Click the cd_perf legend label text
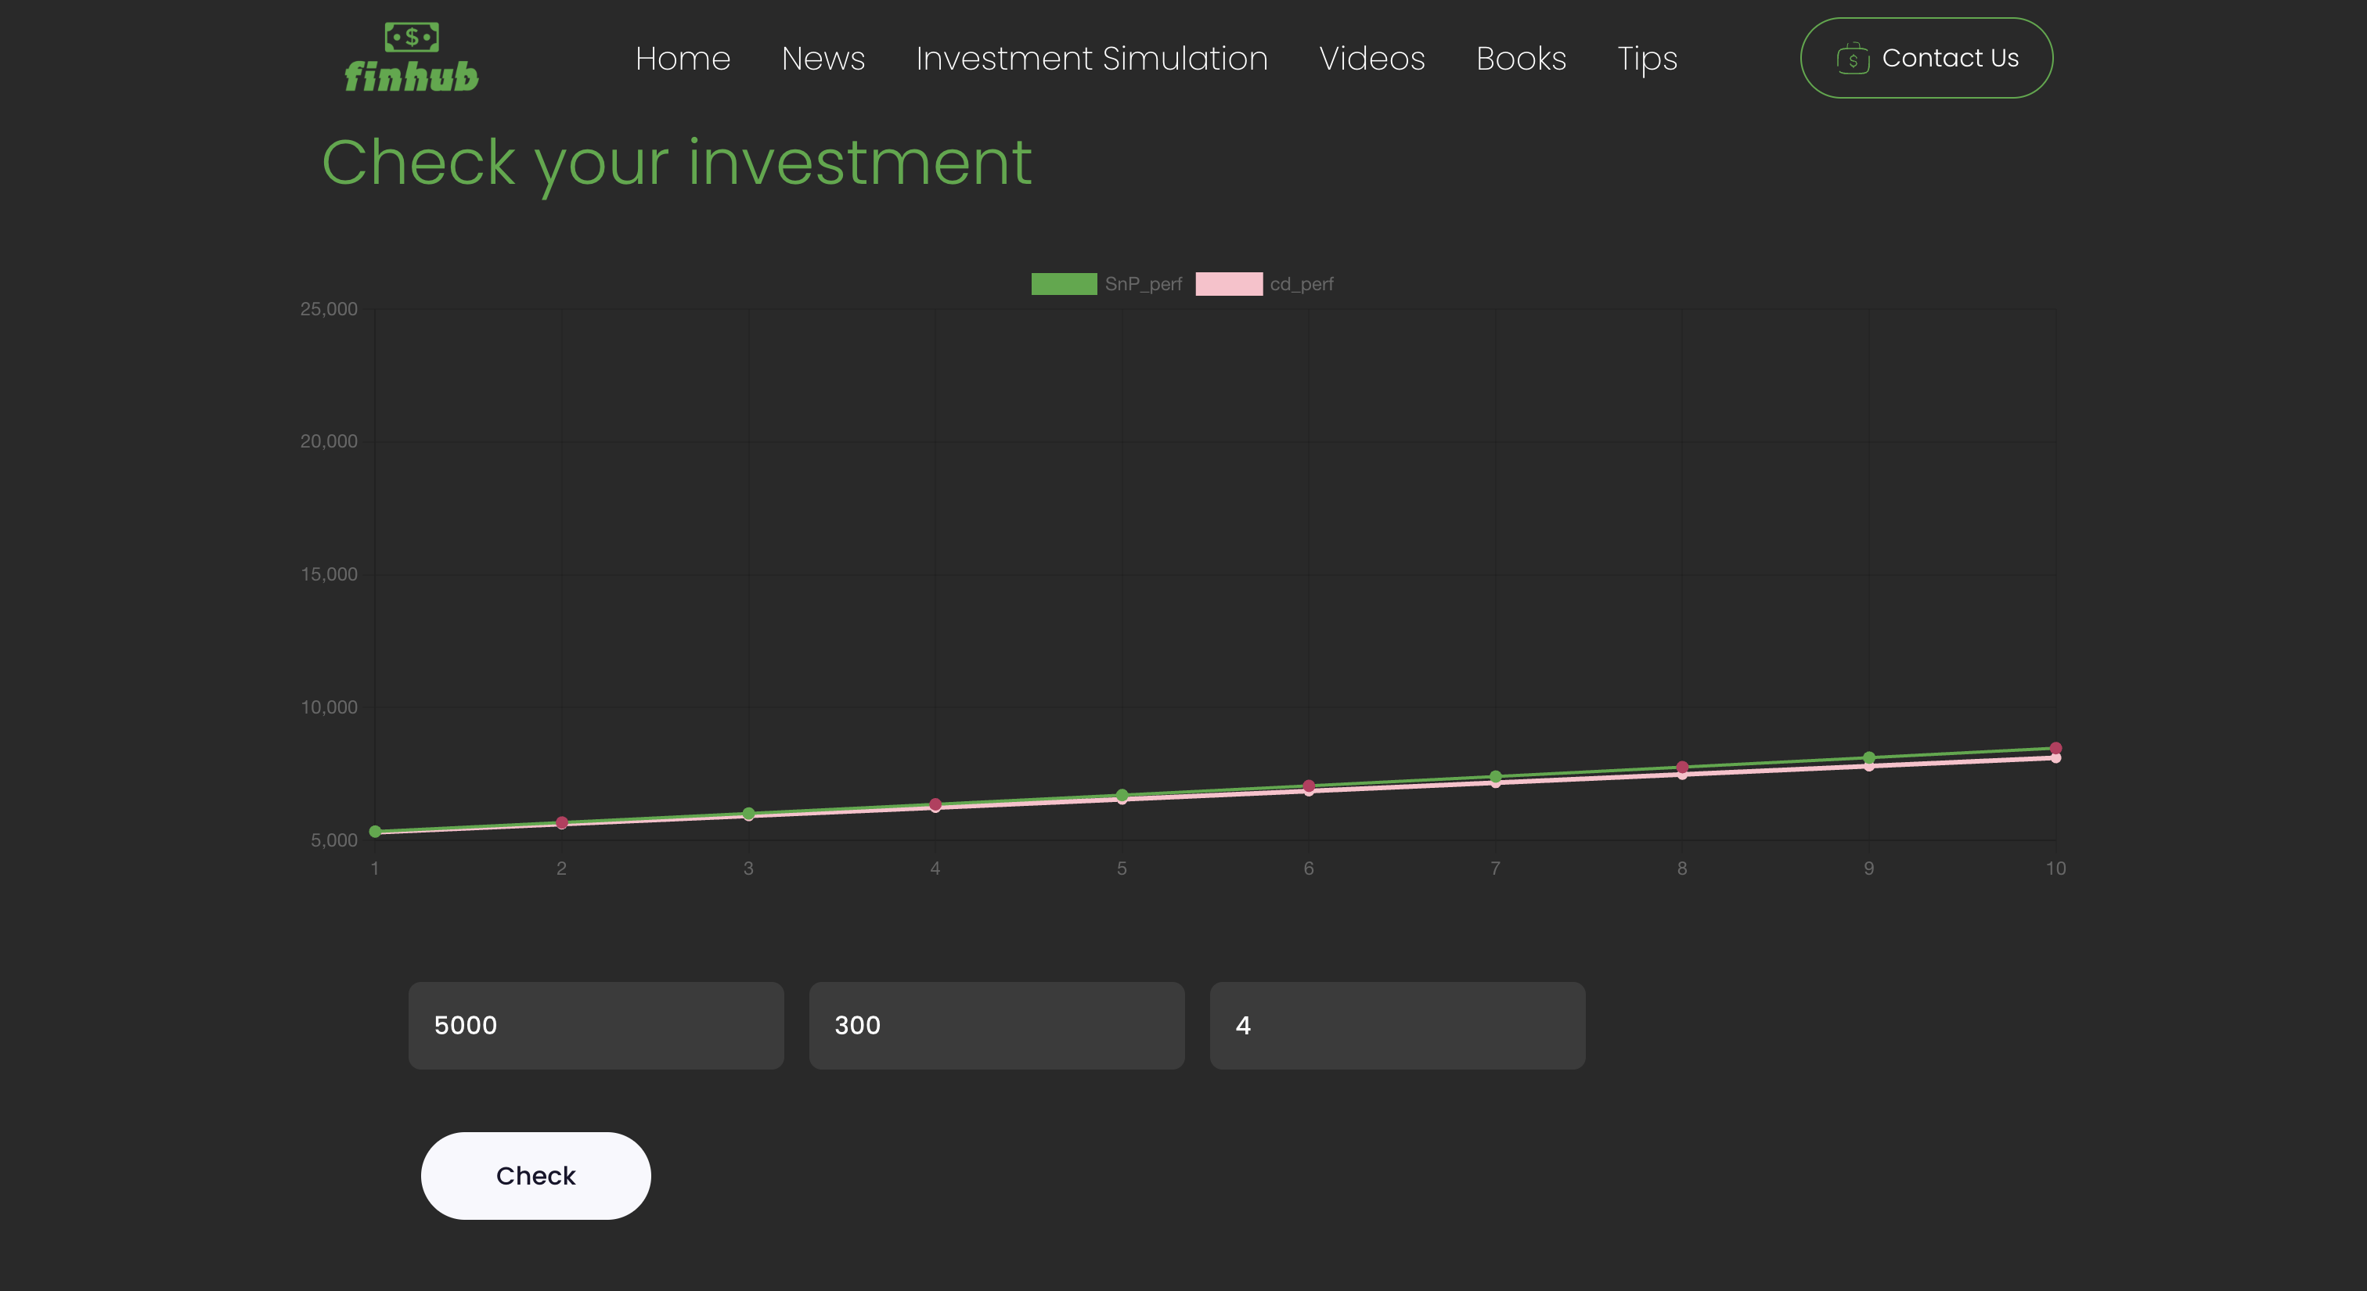This screenshot has height=1291, width=2367. (x=1300, y=284)
